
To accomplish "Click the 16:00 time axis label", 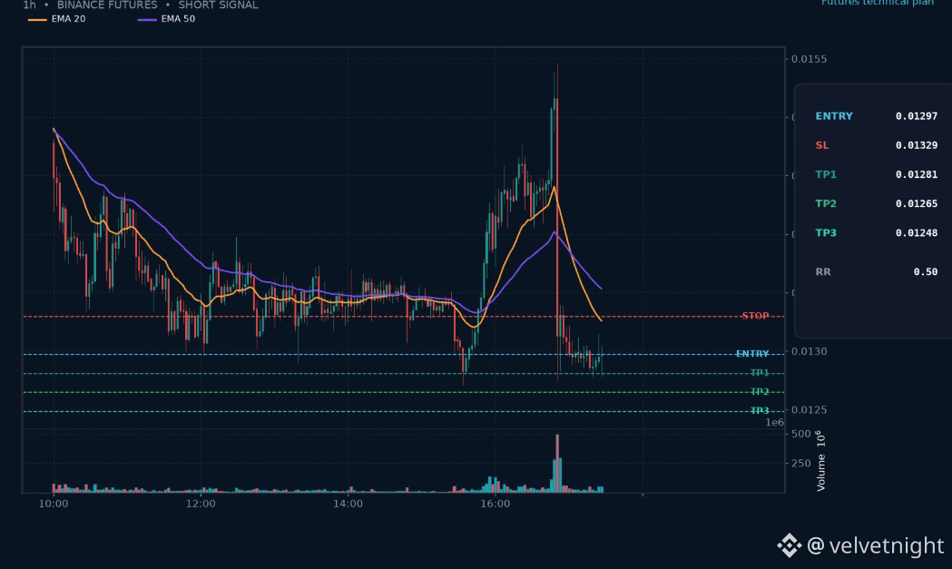I will 495,504.
